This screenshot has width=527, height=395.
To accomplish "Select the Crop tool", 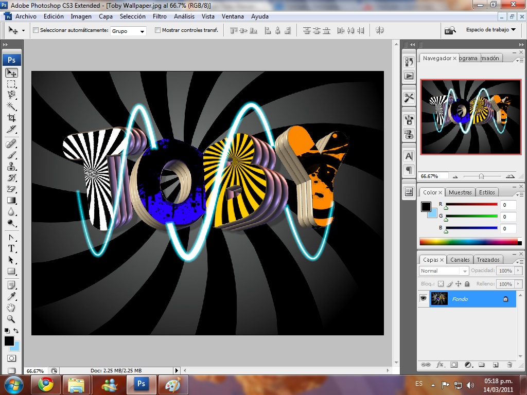I will point(11,118).
